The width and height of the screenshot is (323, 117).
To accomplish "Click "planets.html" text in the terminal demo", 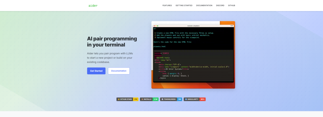I will click(159, 46).
